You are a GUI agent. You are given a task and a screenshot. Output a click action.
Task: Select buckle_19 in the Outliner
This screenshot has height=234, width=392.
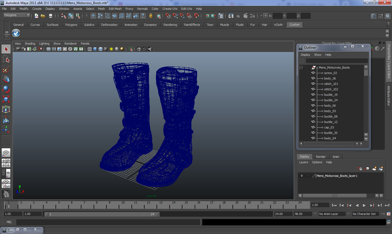point(331,95)
